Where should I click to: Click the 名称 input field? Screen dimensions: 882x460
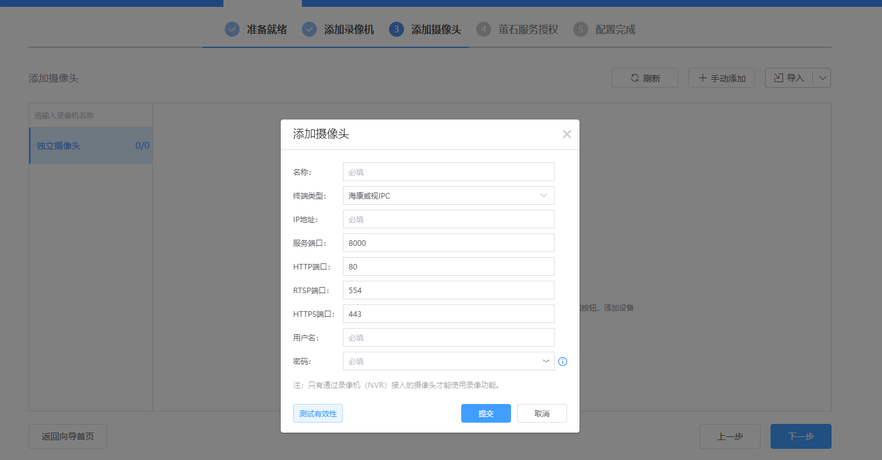pyautogui.click(x=448, y=172)
